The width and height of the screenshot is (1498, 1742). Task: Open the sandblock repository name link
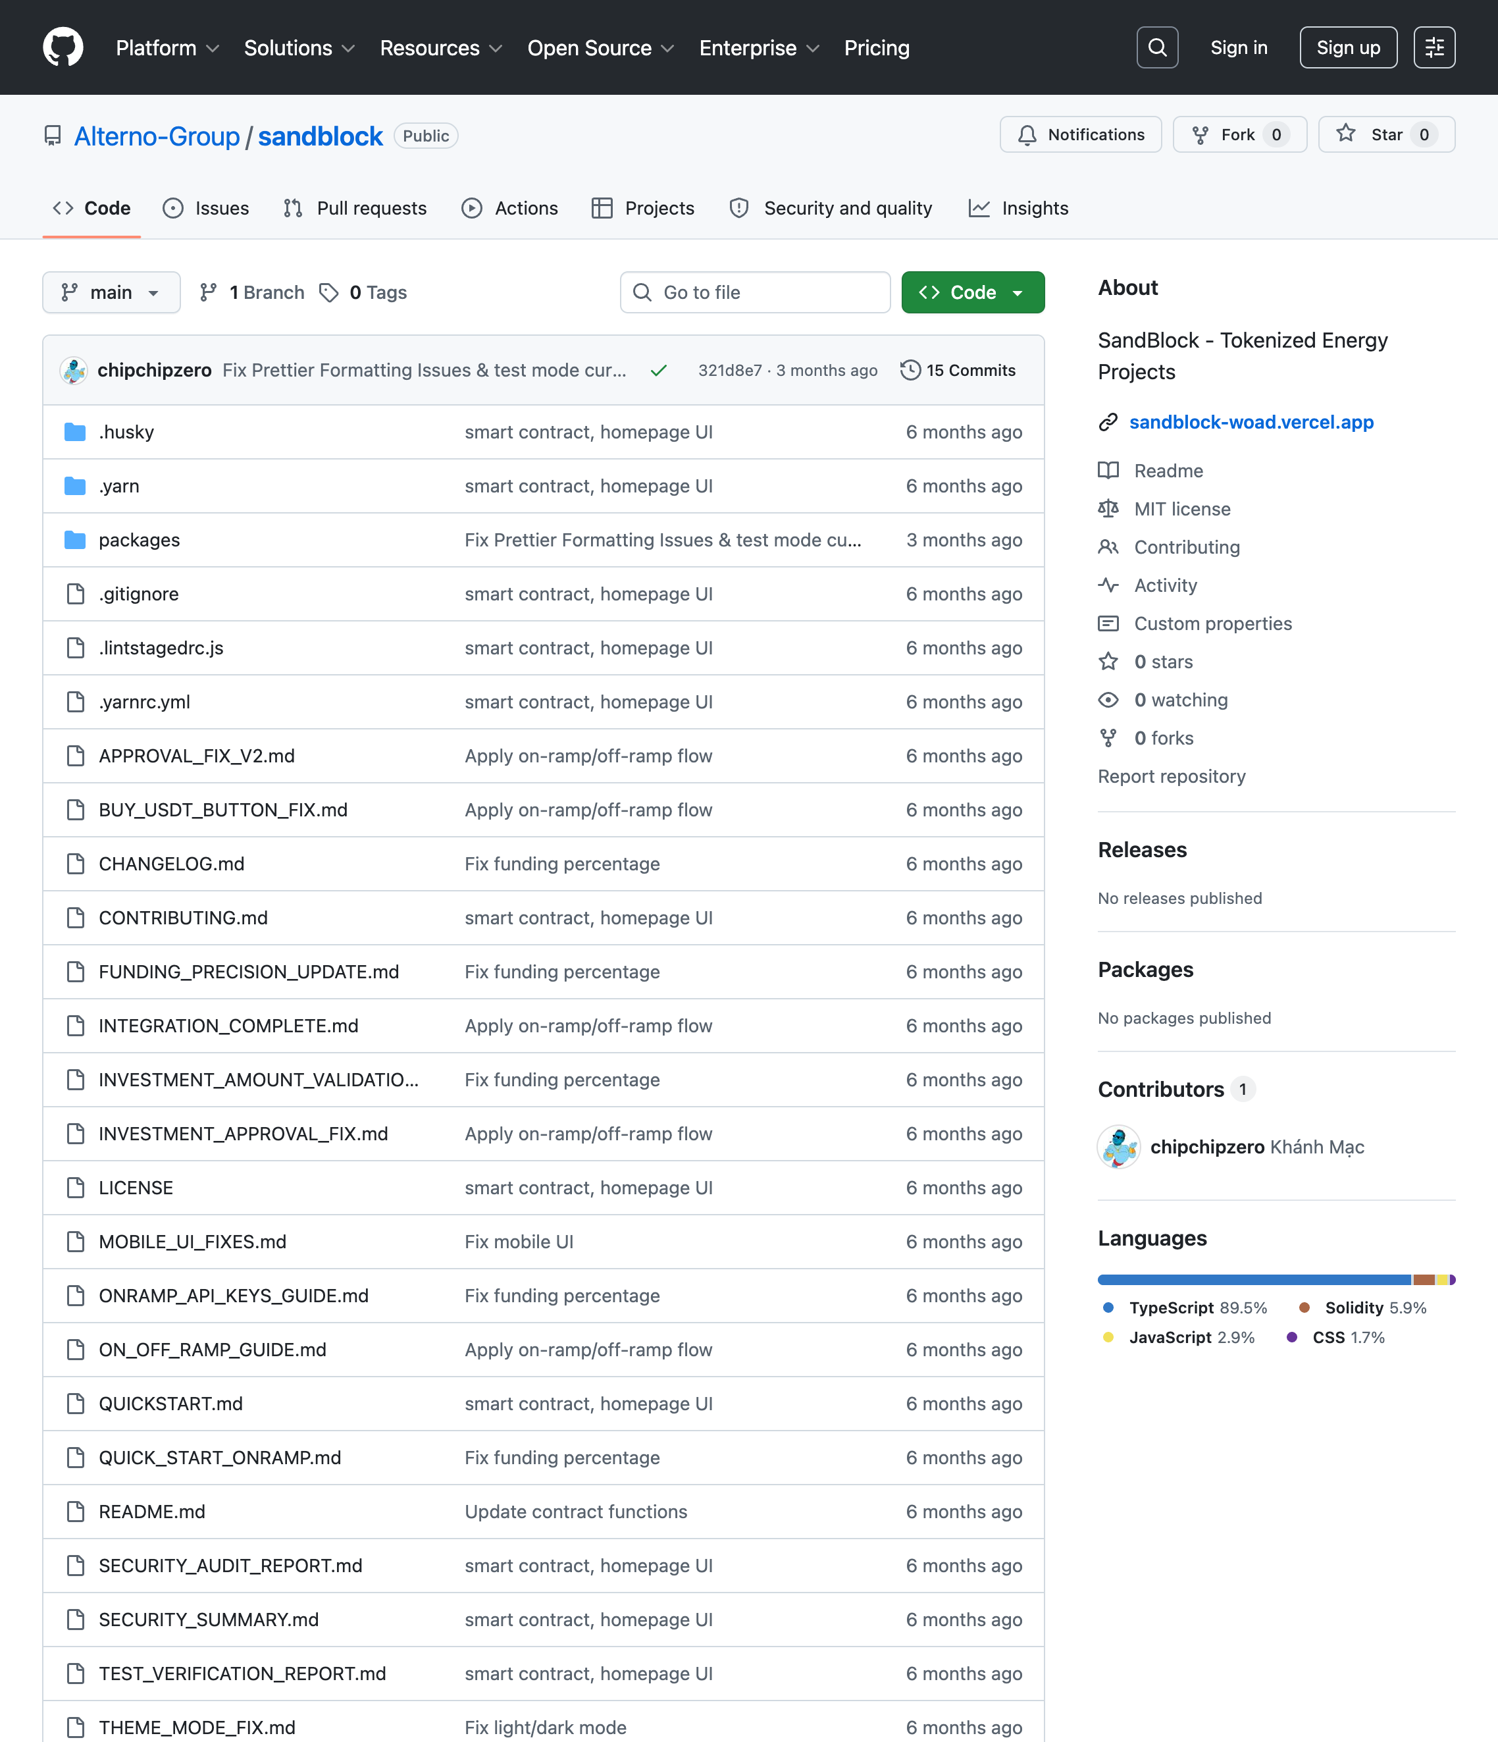pos(321,136)
